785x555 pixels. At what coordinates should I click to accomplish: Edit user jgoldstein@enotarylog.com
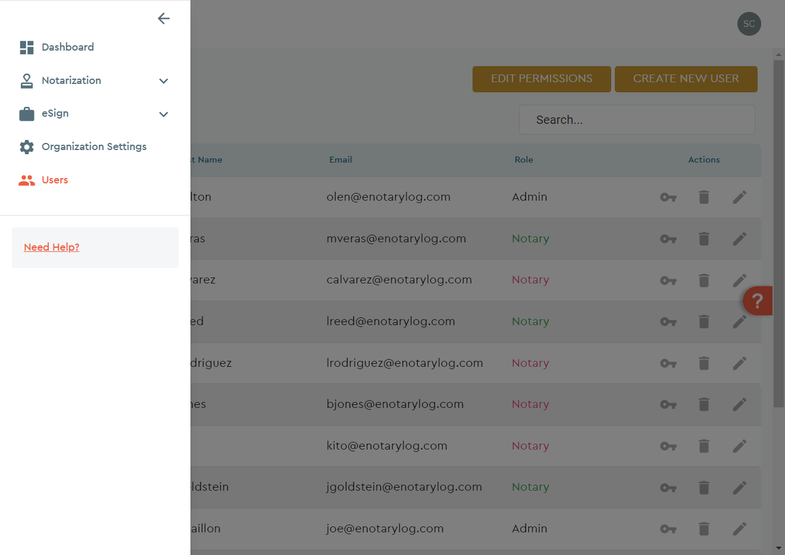pos(740,488)
